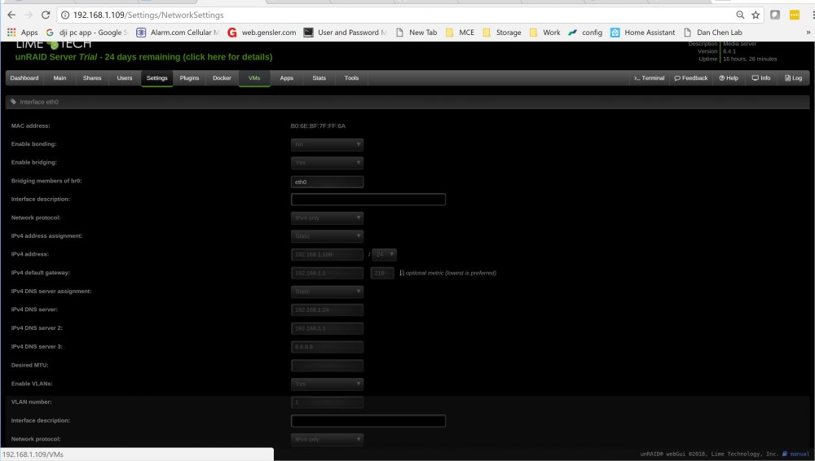Open the VMs tab
Screen dimensions: 815x461
tap(254, 78)
